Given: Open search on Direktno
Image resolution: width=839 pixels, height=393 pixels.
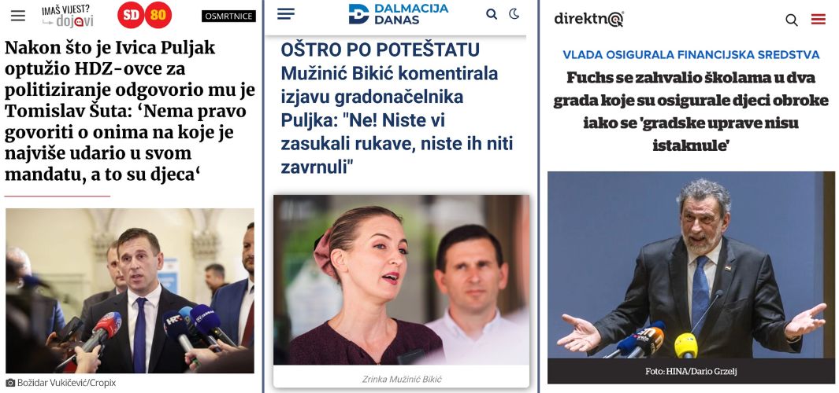Looking at the screenshot, I should (792, 20).
